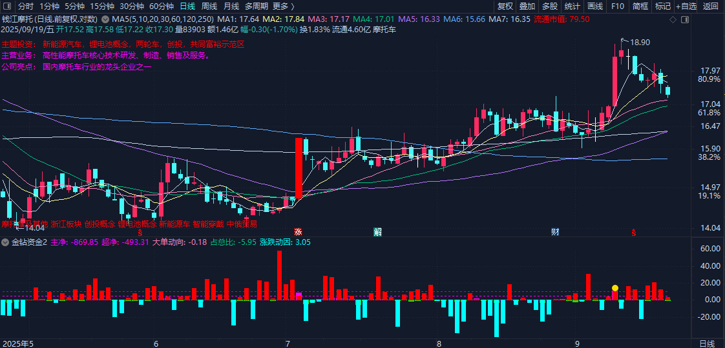Open 多股 multi-stock view
Image resolution: width=725 pixels, height=348 pixels.
click(550, 6)
